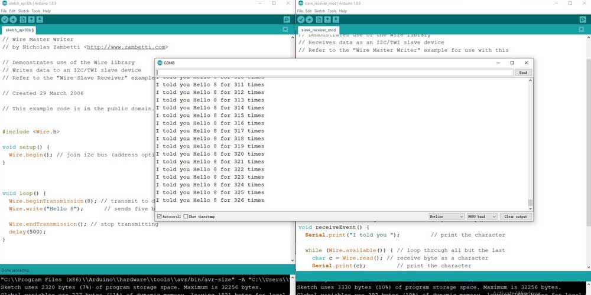Image resolution: width=591 pixels, height=295 pixels.
Task: Open Sketch menu in sketch_apr30b window
Action: click(24, 11)
